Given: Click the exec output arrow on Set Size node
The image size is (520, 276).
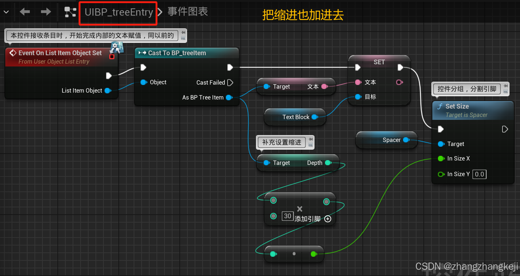Looking at the screenshot, I should 505,129.
